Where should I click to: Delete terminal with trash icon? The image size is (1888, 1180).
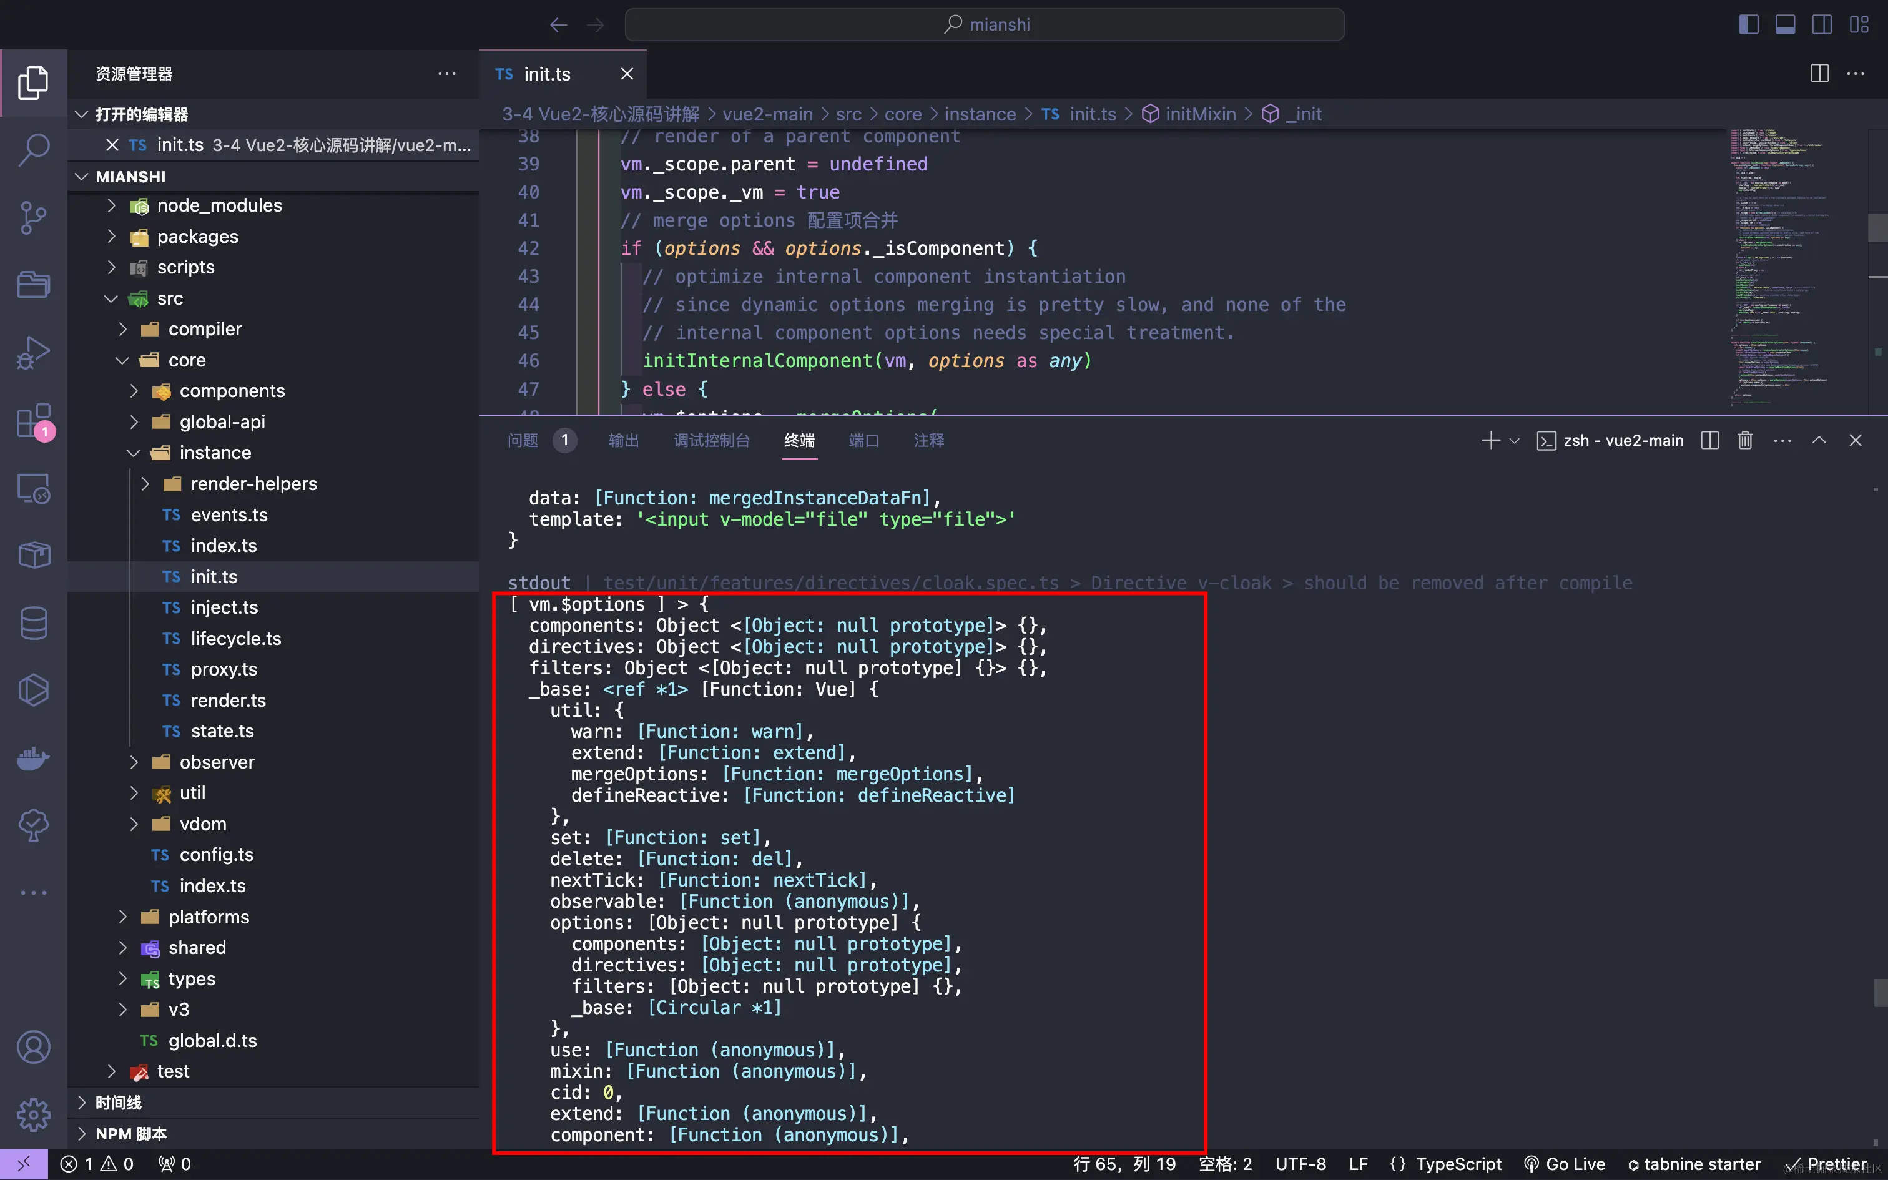1745,440
